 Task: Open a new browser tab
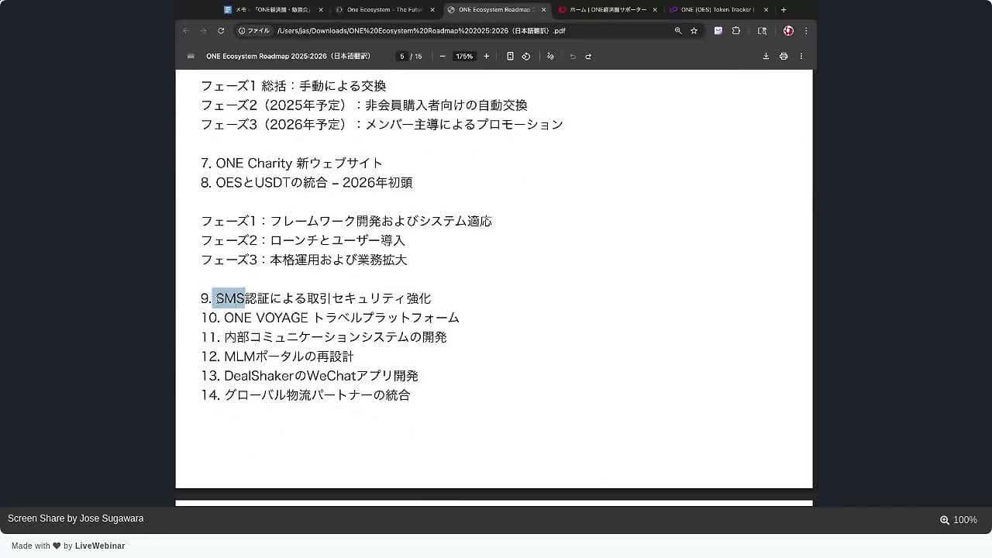(784, 10)
